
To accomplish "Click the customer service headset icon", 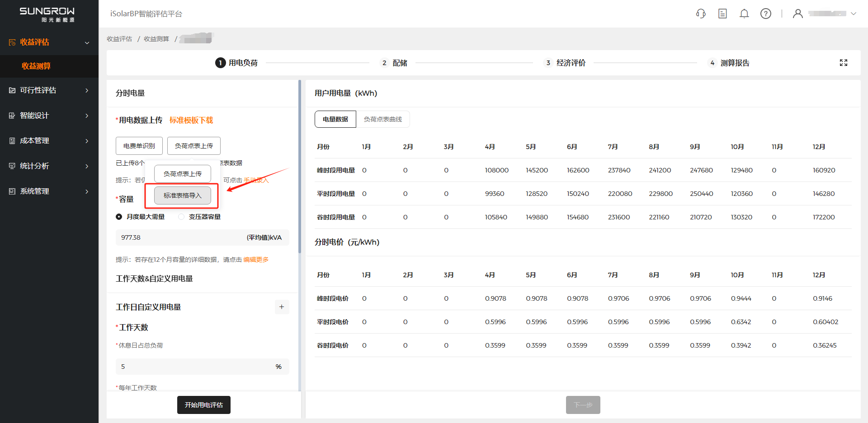I will (701, 14).
